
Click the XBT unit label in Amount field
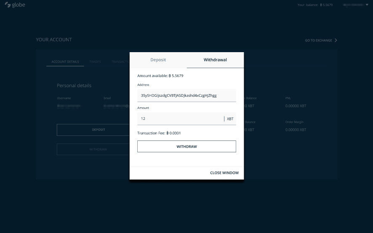click(230, 119)
